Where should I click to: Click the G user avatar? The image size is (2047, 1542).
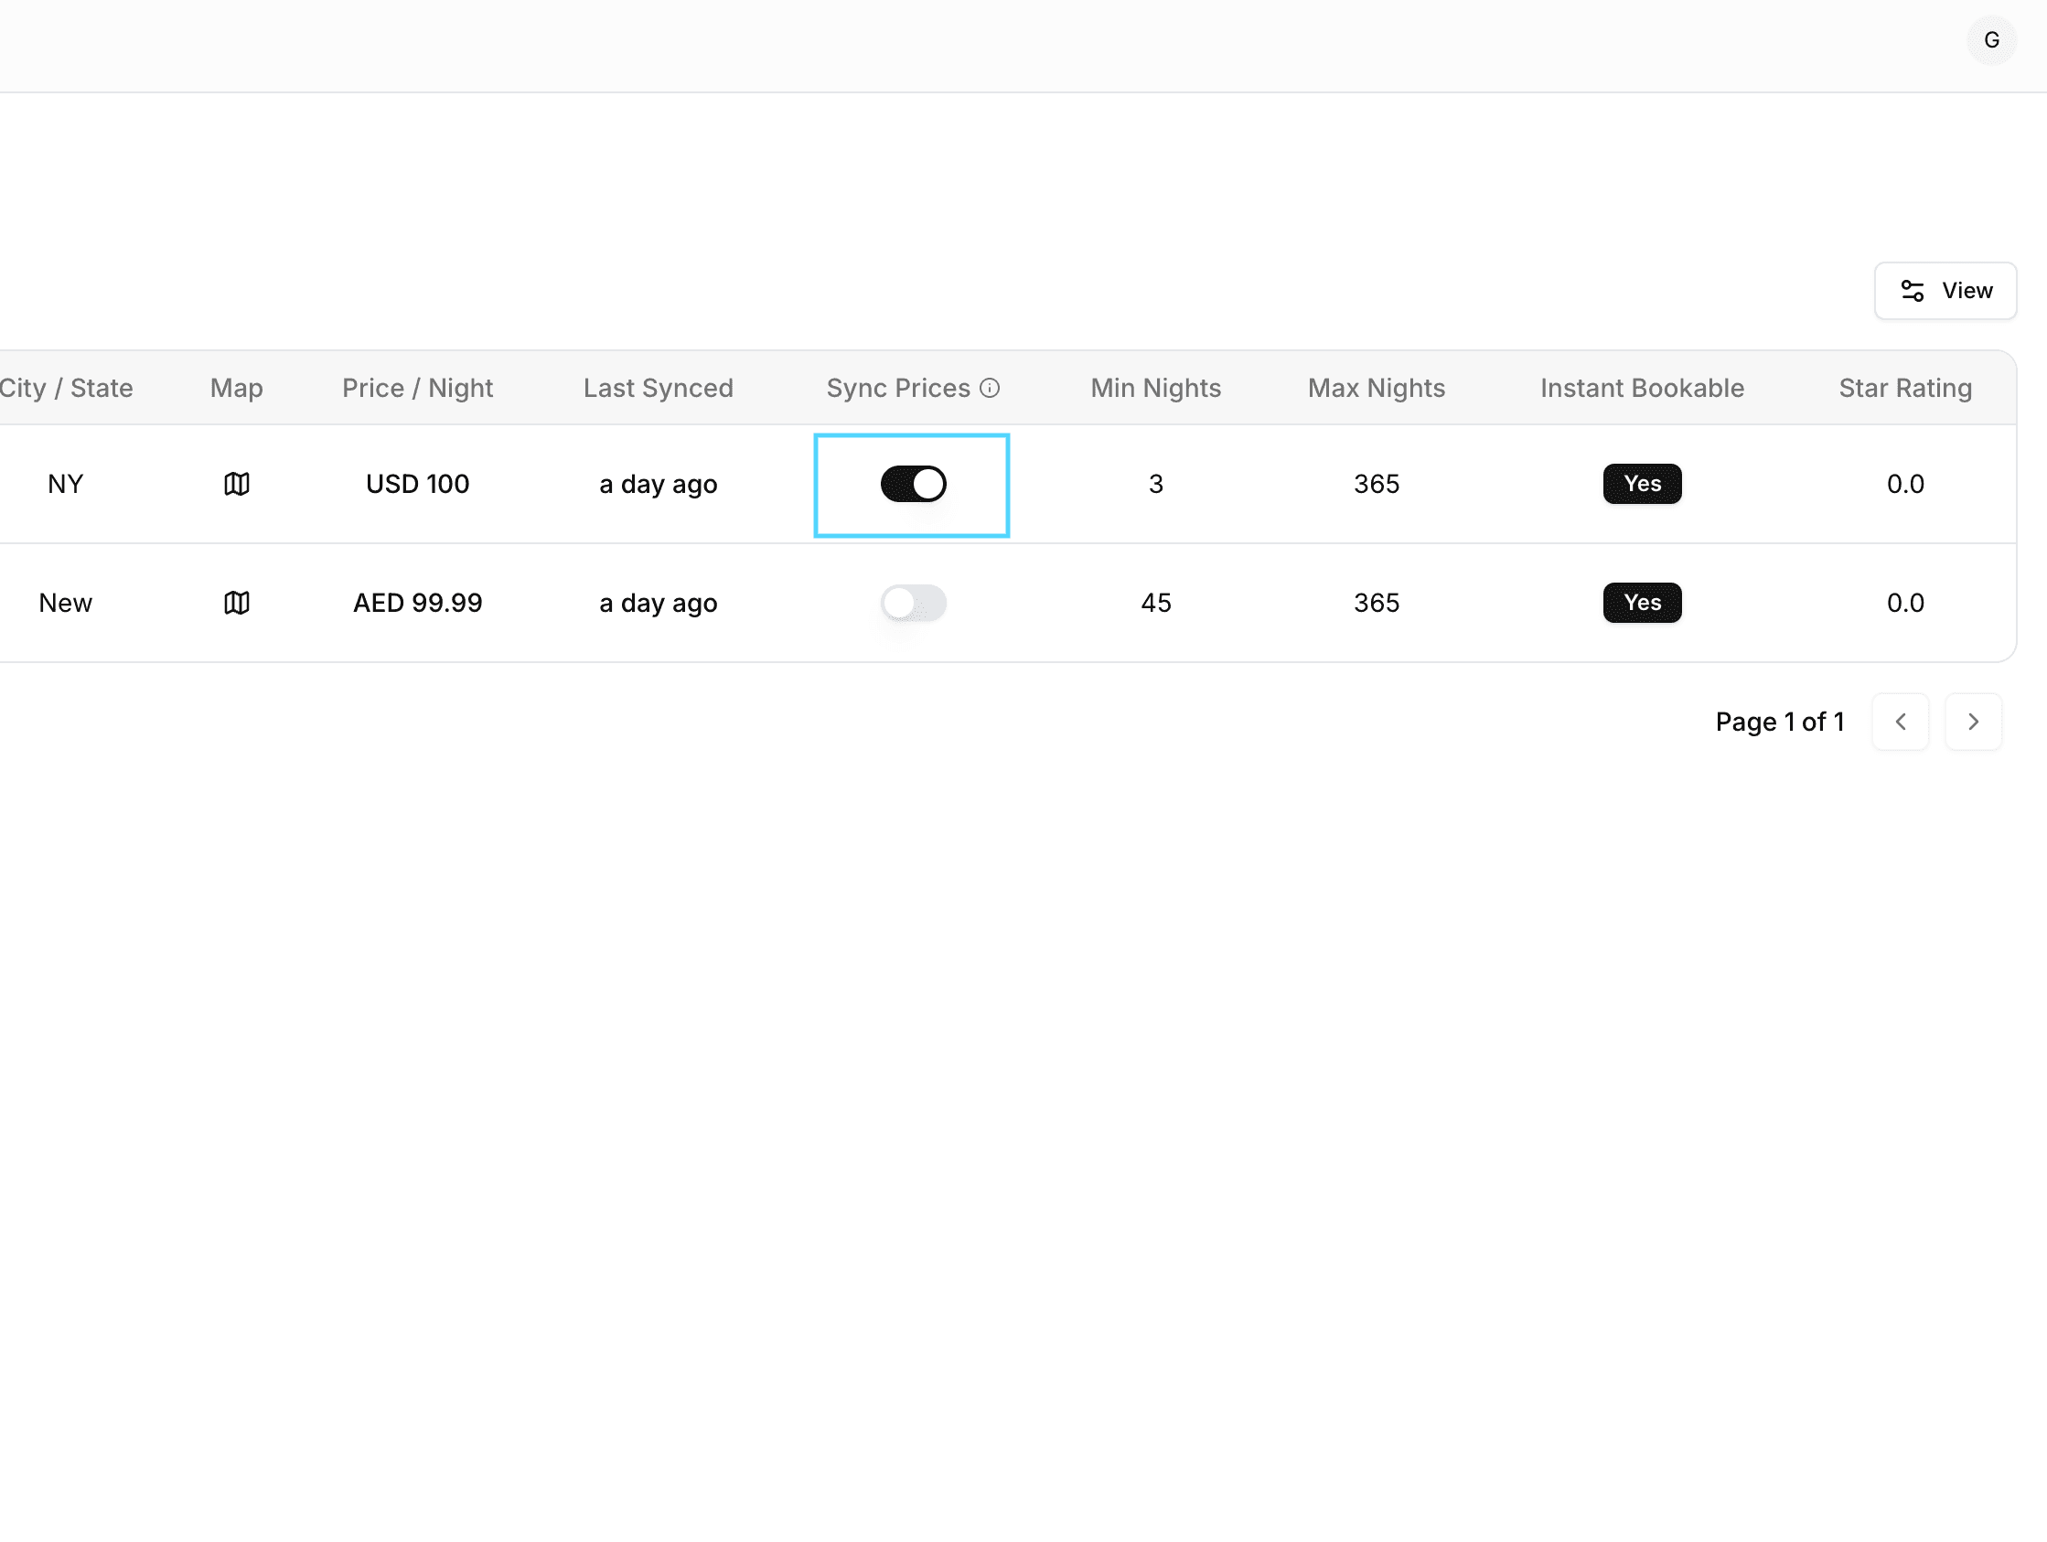(1990, 40)
